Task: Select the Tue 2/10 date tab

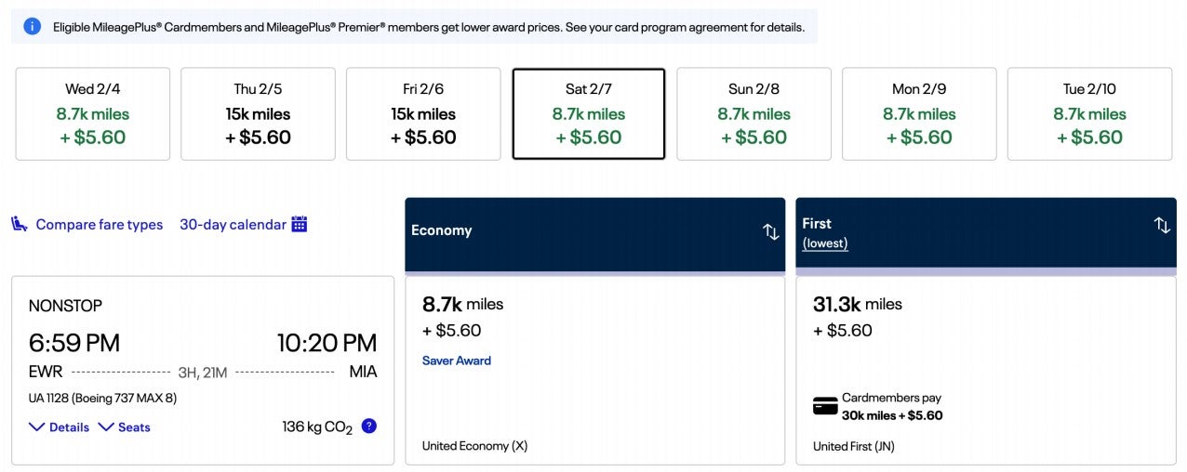Action: [x=1089, y=113]
